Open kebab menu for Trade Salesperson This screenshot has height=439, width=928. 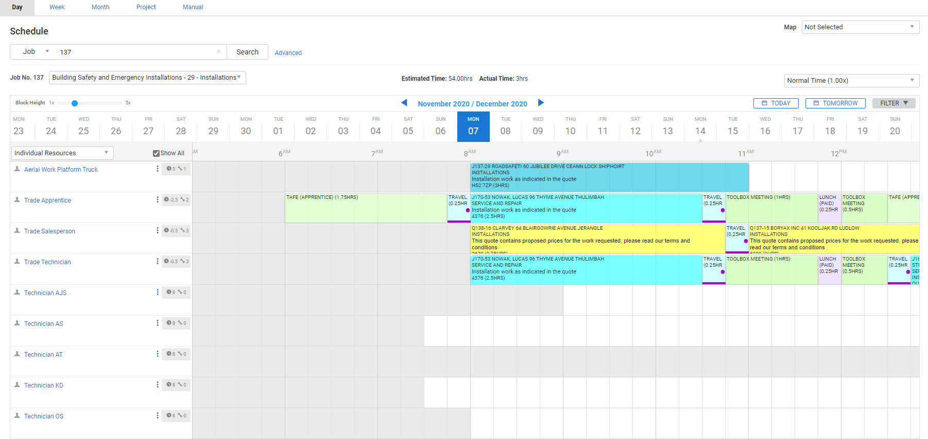tap(158, 230)
